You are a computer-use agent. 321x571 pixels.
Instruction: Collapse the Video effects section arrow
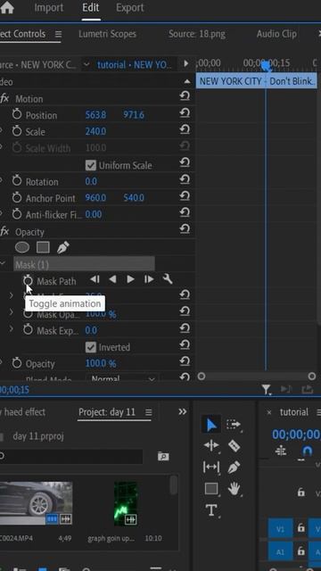tap(187, 81)
